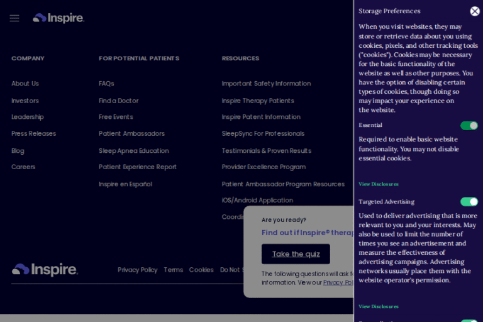Open the hamburger navigation menu

click(14, 18)
